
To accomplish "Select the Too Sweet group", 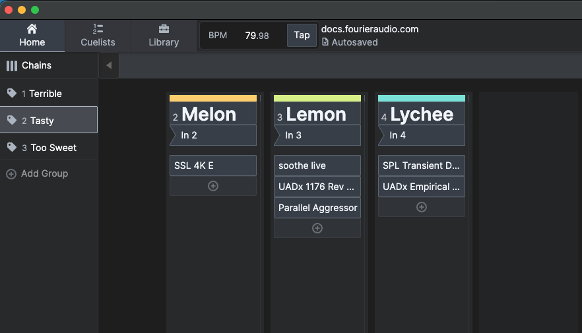I will click(49, 148).
